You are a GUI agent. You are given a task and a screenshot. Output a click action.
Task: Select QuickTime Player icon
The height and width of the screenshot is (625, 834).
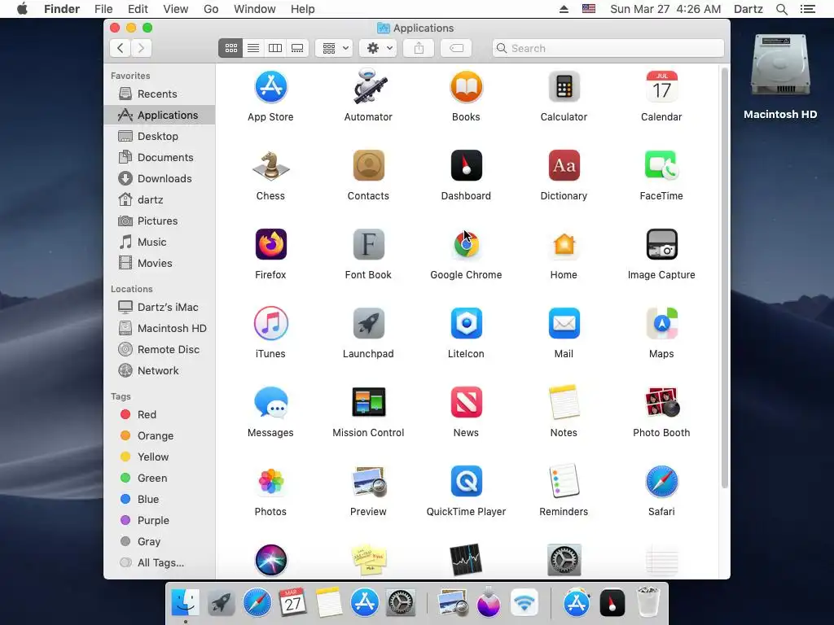[466, 481]
